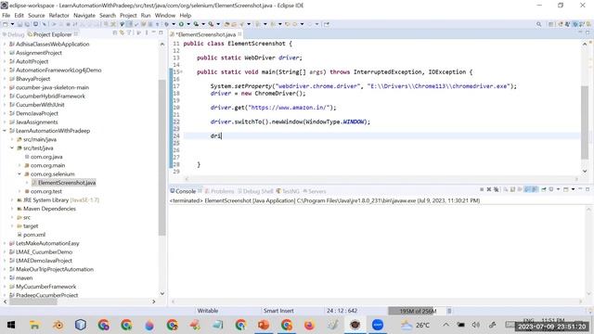Viewport: 594px width, 334px height.
Task: Click the New file toolbar icon
Action: point(5,24)
